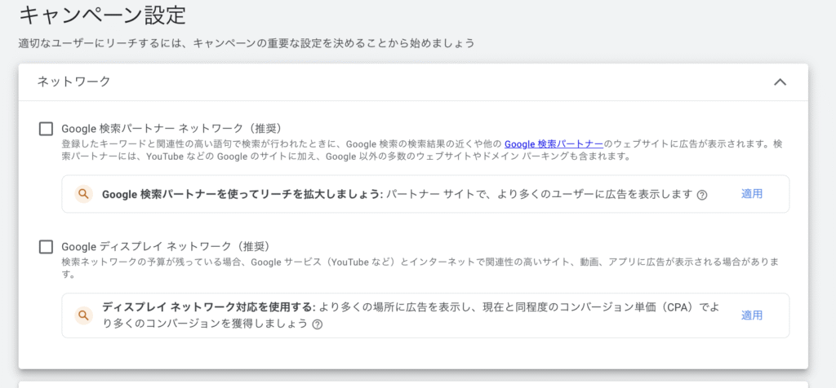Image resolution: width=836 pixels, height=388 pixels.
Task: Click magnifier icon in 検索パートナー recommendation
Action: pyautogui.click(x=83, y=194)
